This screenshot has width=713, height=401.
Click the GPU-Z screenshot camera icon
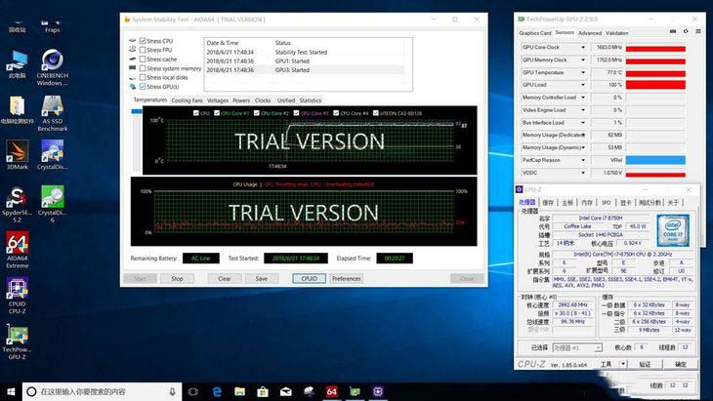point(673,31)
